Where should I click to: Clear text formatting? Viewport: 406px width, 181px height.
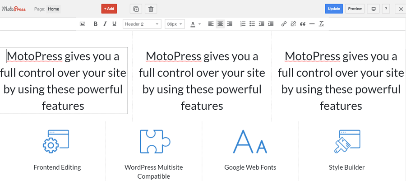point(321,24)
